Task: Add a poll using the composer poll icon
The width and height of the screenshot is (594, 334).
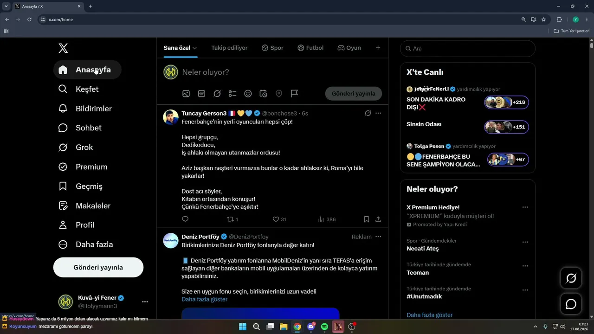Action: 232,94
